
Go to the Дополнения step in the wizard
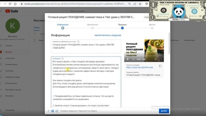point(92,26)
